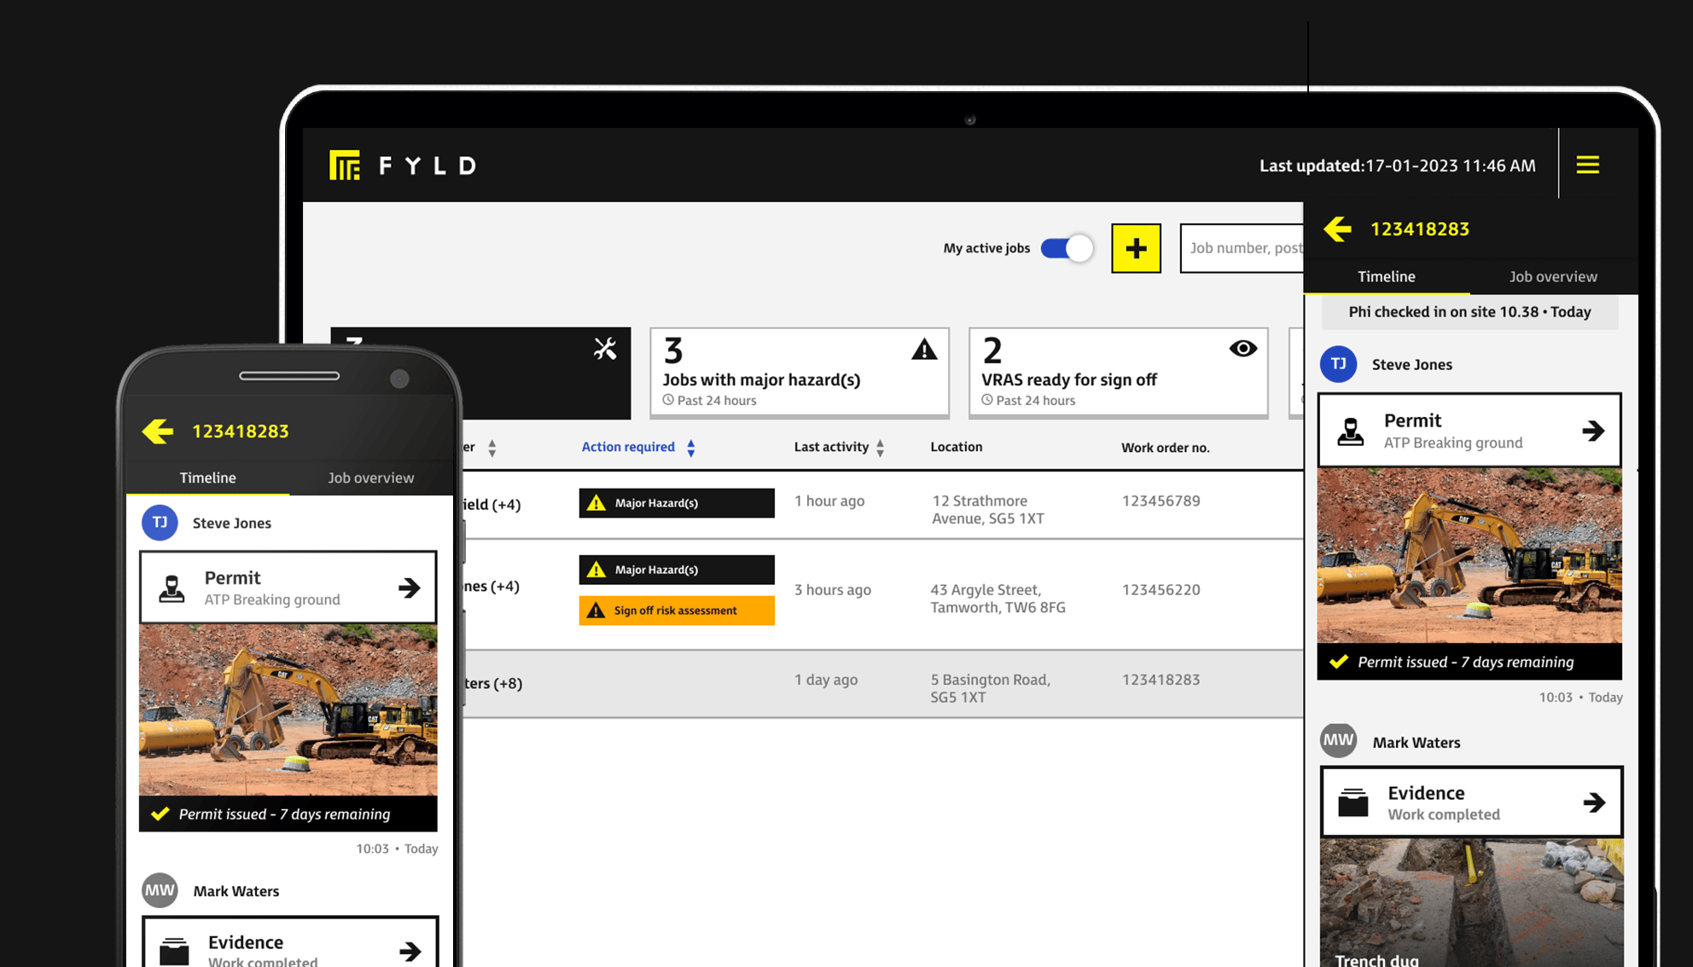Click the Job number search field

[x=1242, y=248]
